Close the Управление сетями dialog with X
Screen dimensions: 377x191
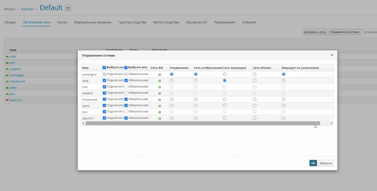pyautogui.click(x=332, y=55)
